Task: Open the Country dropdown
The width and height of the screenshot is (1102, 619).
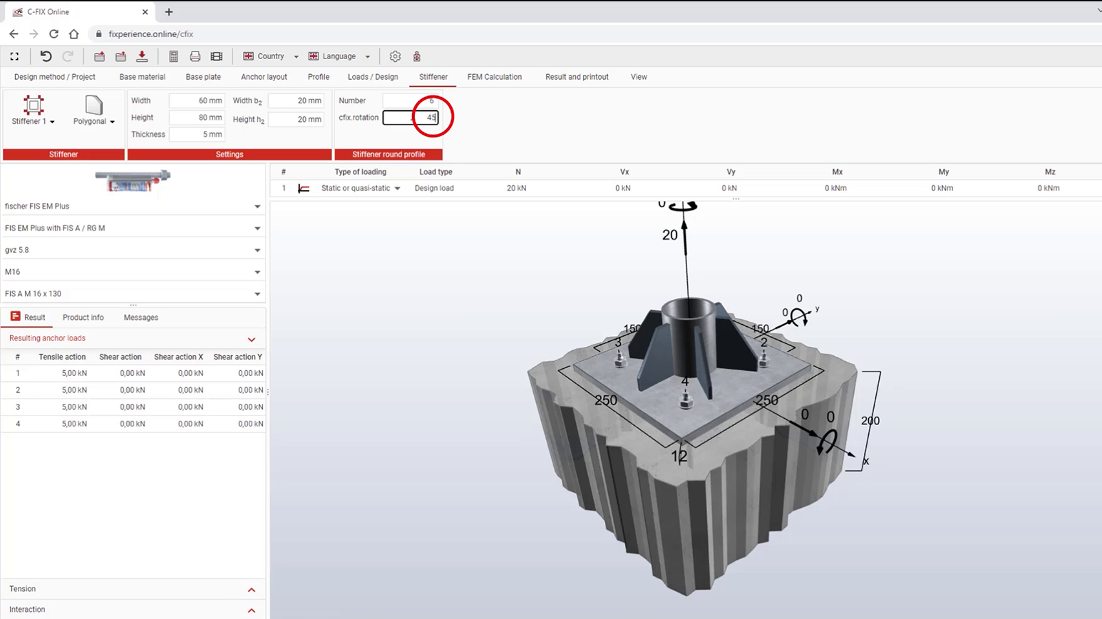Action: tap(296, 56)
